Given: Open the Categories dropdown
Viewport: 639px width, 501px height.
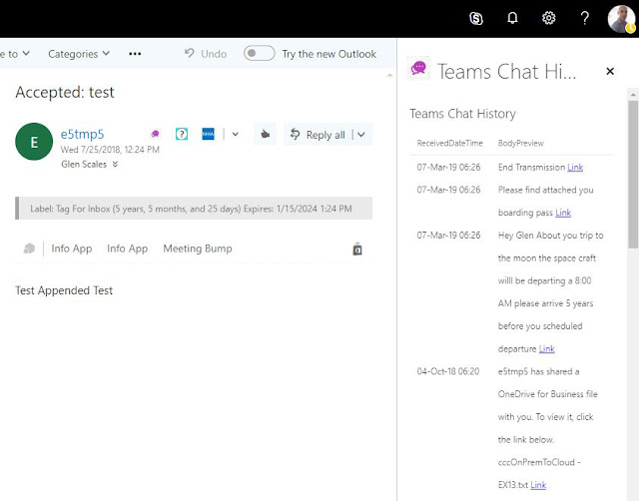Looking at the screenshot, I should [79, 54].
